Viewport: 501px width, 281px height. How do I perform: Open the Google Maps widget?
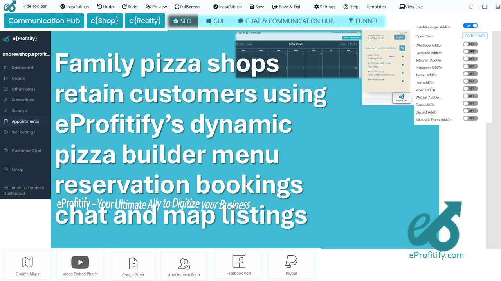[x=27, y=266]
